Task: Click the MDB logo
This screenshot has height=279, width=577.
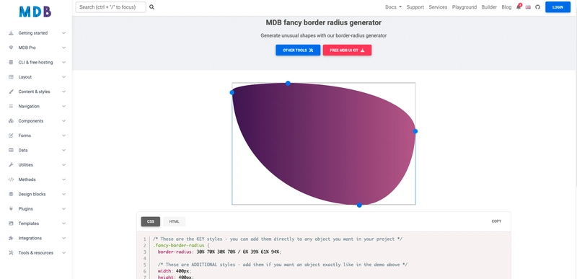Action: [x=35, y=12]
